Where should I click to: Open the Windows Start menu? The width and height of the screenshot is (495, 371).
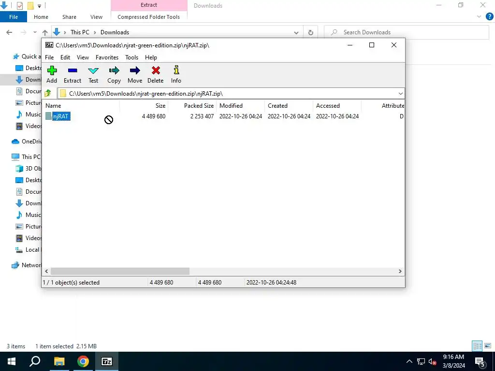(12, 361)
